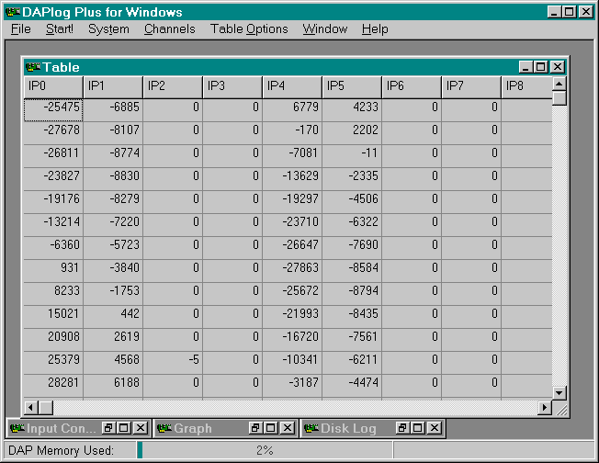Click the table horizontal scrollbar left arrow
The height and width of the screenshot is (463, 599).
point(30,408)
